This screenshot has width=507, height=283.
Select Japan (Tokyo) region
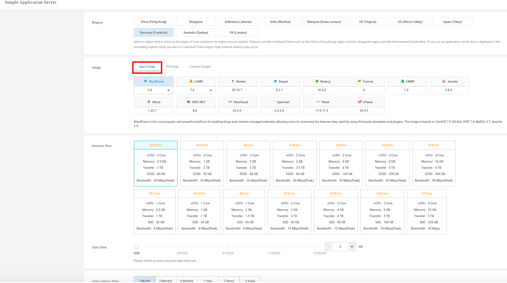point(452,22)
